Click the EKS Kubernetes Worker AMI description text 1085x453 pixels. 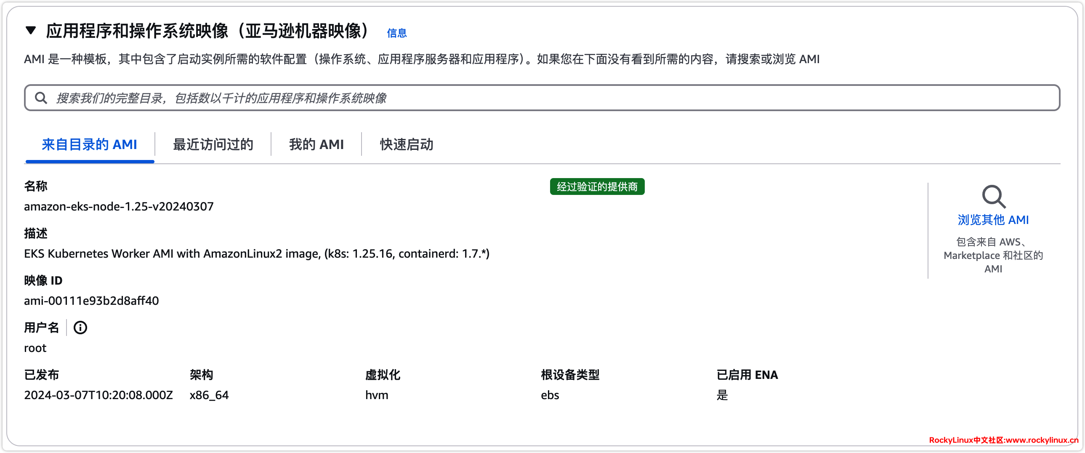pyautogui.click(x=256, y=254)
